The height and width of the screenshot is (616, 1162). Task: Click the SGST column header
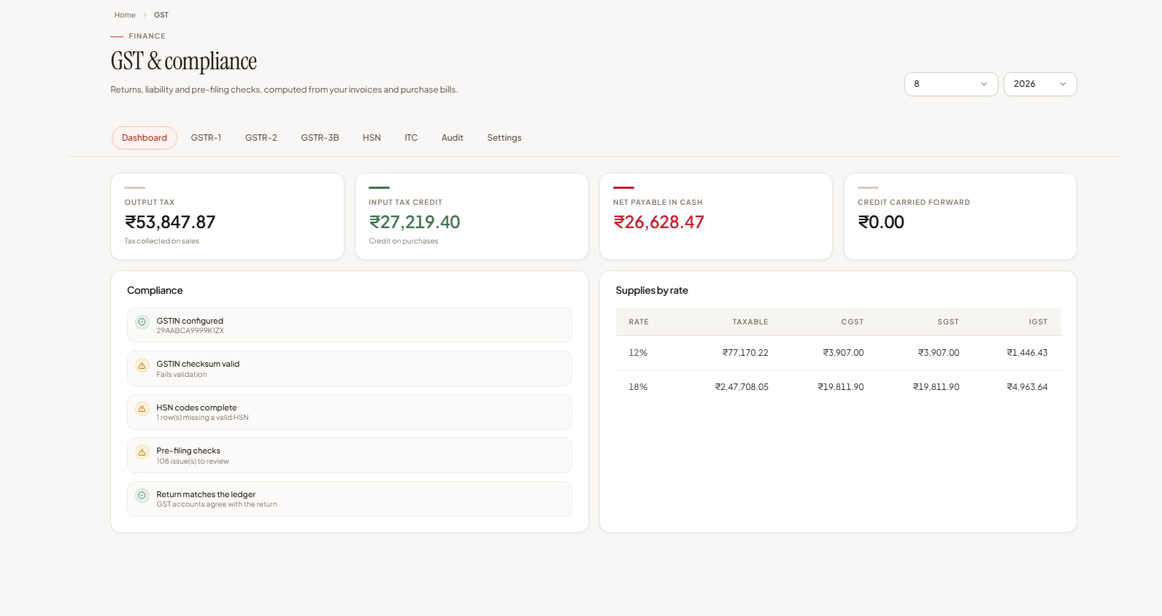(x=948, y=322)
